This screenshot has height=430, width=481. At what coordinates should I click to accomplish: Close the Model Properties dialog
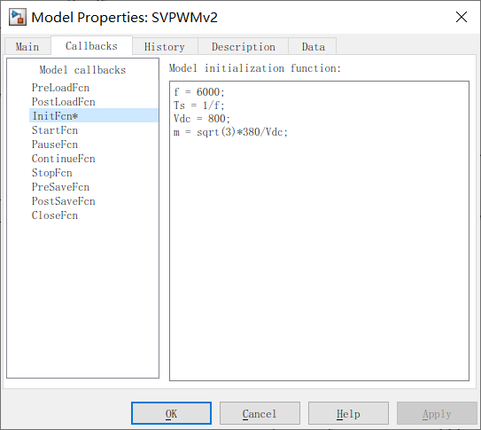click(462, 17)
